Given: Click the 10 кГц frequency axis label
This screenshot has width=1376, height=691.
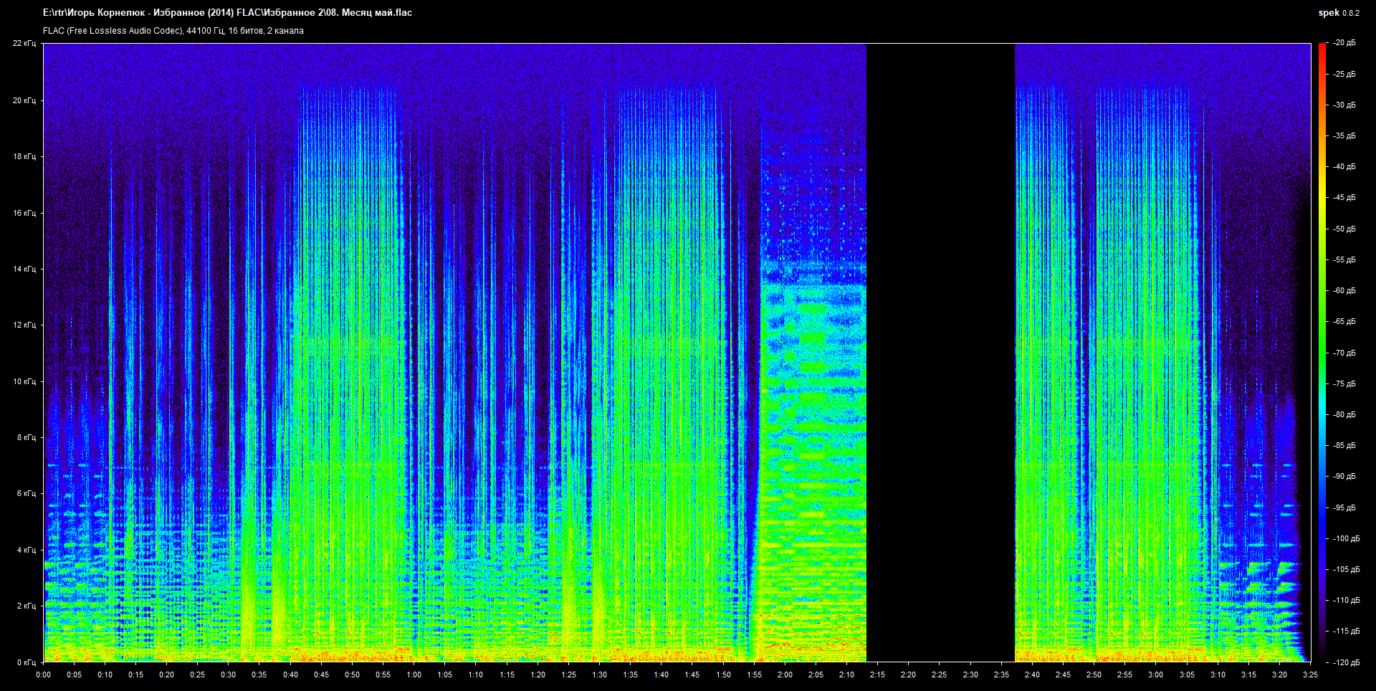Looking at the screenshot, I should click(x=24, y=381).
